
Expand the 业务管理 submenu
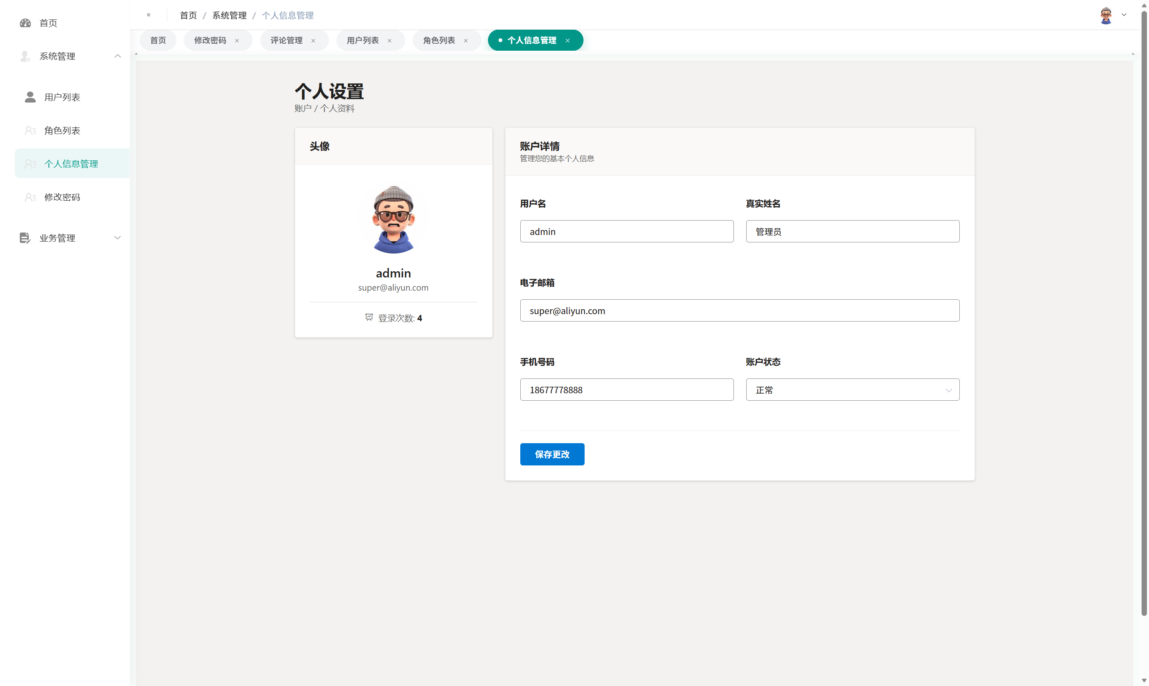point(117,238)
